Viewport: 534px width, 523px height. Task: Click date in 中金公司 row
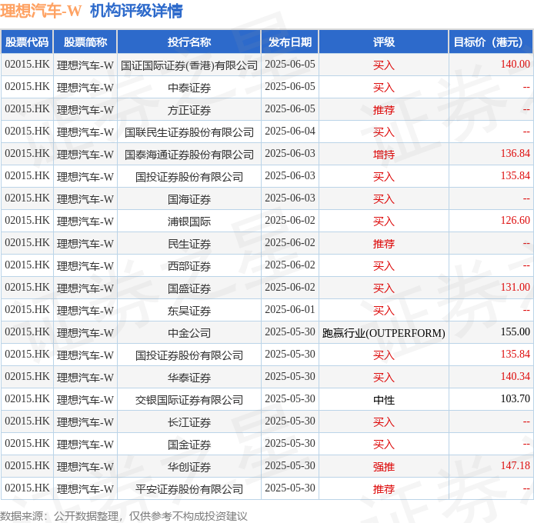tap(290, 331)
